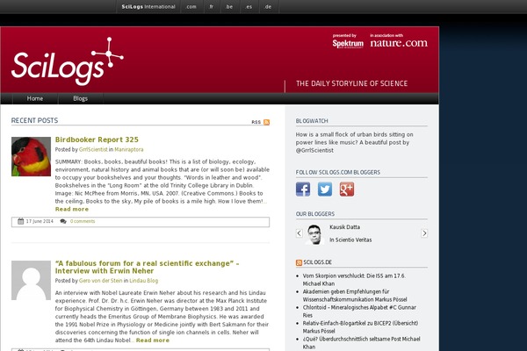Click the RSS text label near Recent Posts
This screenshot has height=351, width=527.
[x=256, y=122]
